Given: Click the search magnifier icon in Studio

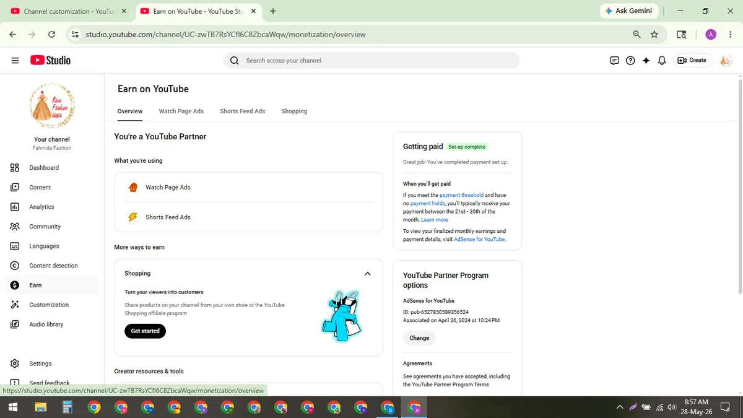Looking at the screenshot, I should pyautogui.click(x=234, y=61).
